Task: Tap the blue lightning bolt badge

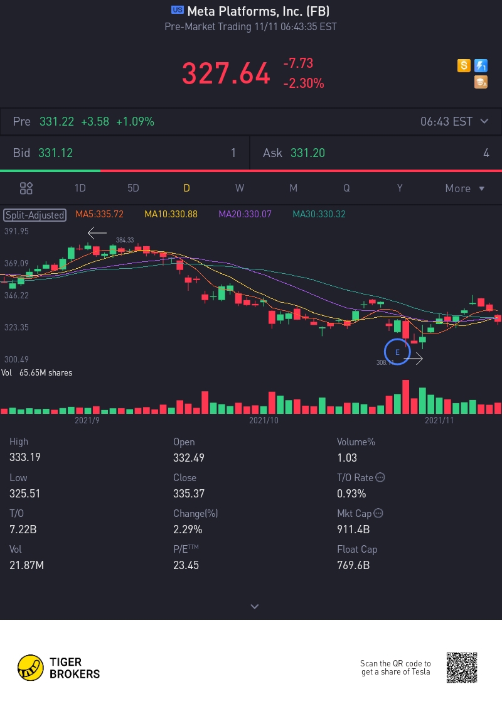Action: [x=481, y=66]
